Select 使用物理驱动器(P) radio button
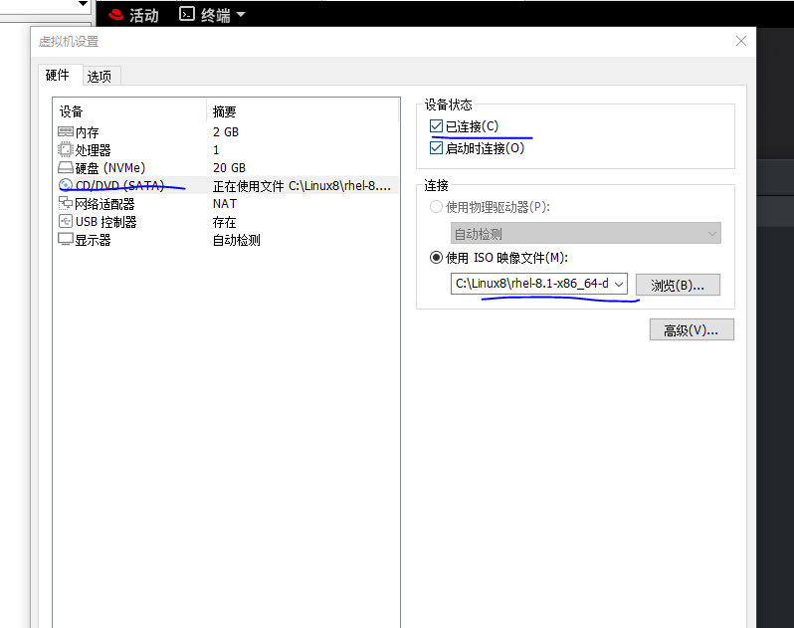Screen dimensions: 794x628 [x=436, y=207]
